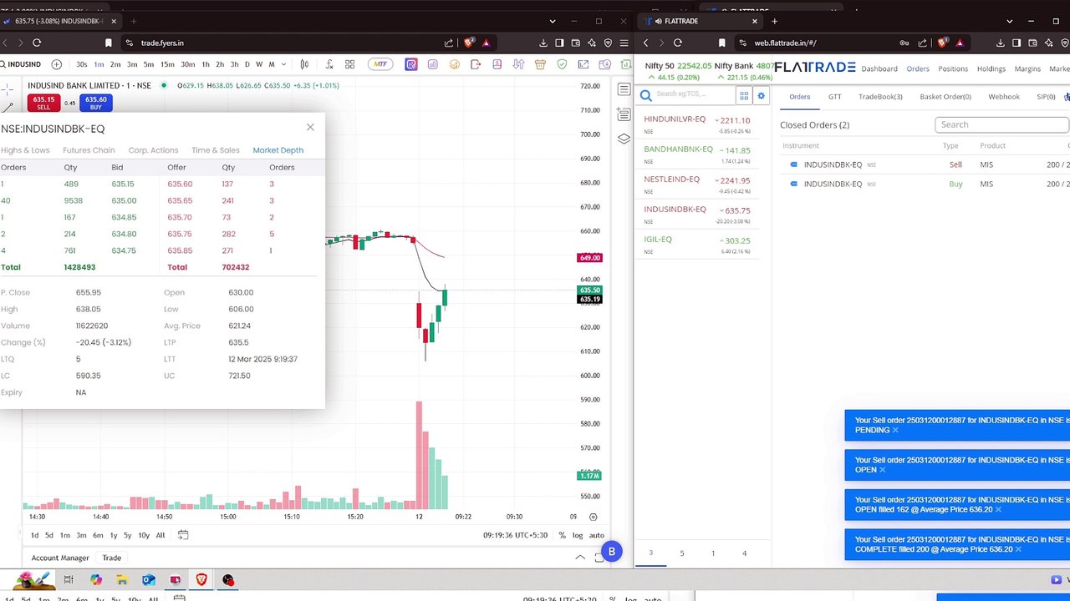Go to Flattrade Holdings page
Screen dimensions: 1070x601
click(x=991, y=68)
